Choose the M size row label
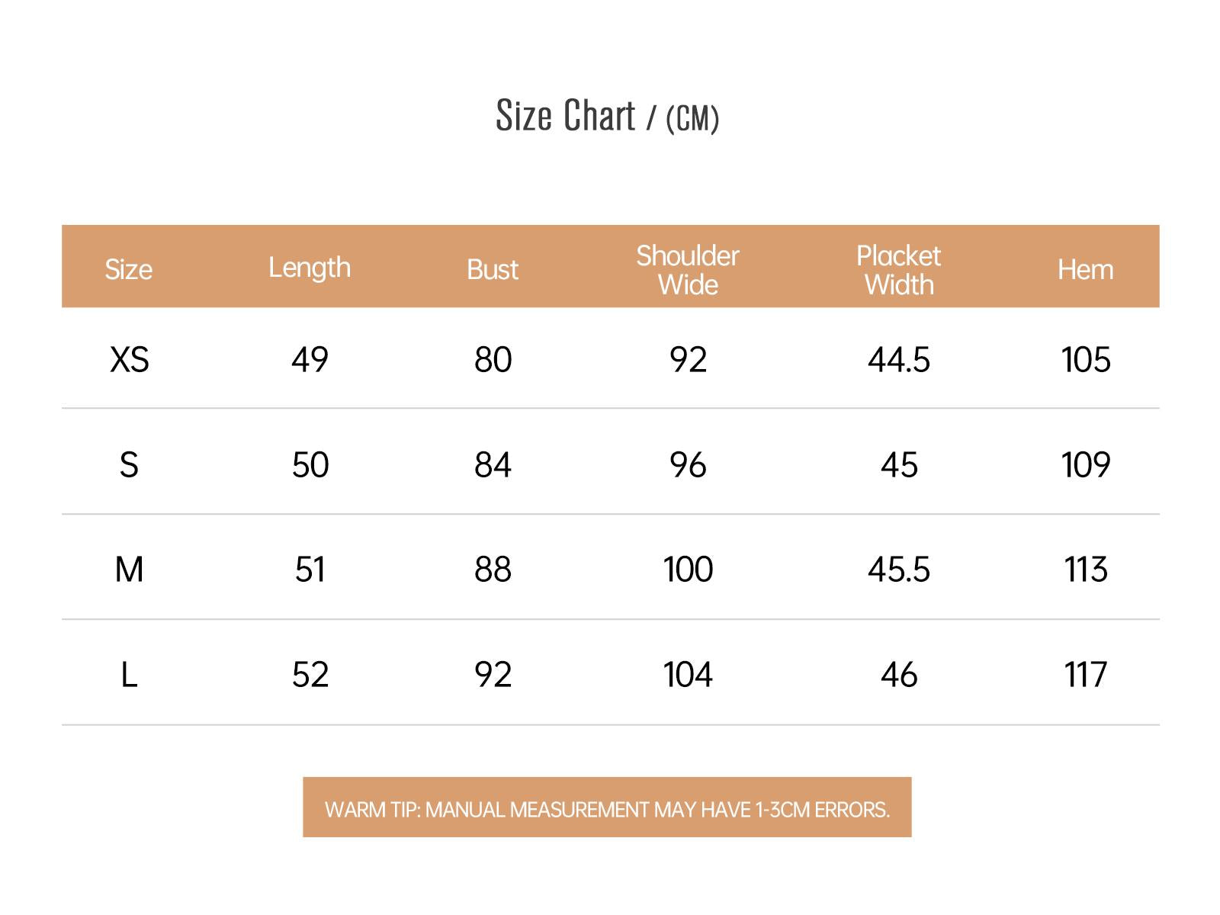The width and height of the screenshot is (1220, 915). [x=129, y=570]
